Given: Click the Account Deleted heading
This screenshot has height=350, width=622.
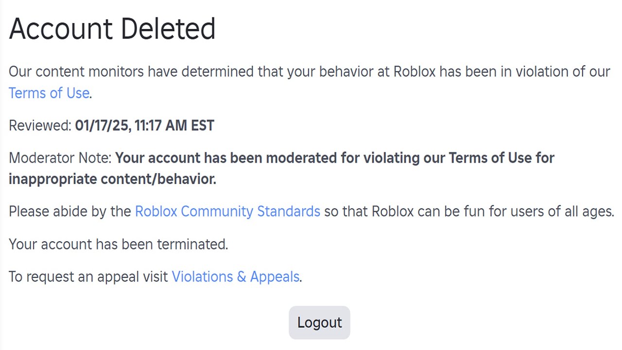Looking at the screenshot, I should (x=112, y=28).
